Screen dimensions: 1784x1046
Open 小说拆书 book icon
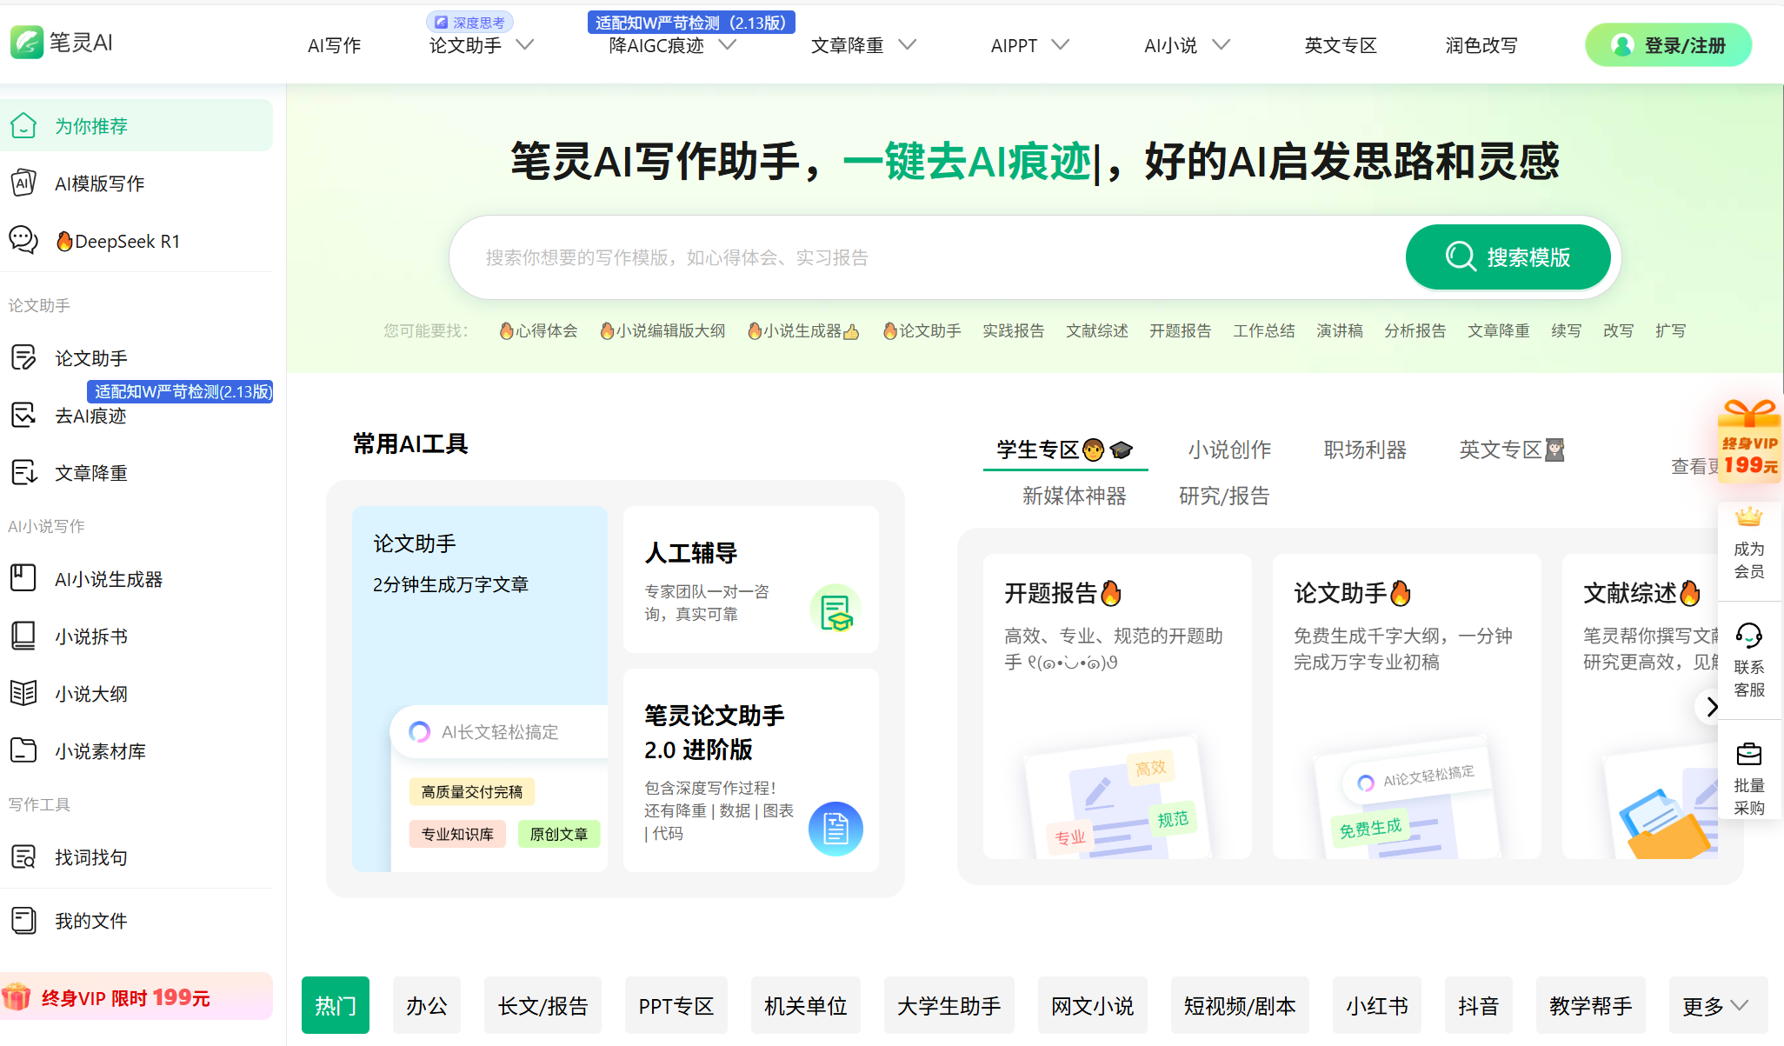[x=23, y=636]
